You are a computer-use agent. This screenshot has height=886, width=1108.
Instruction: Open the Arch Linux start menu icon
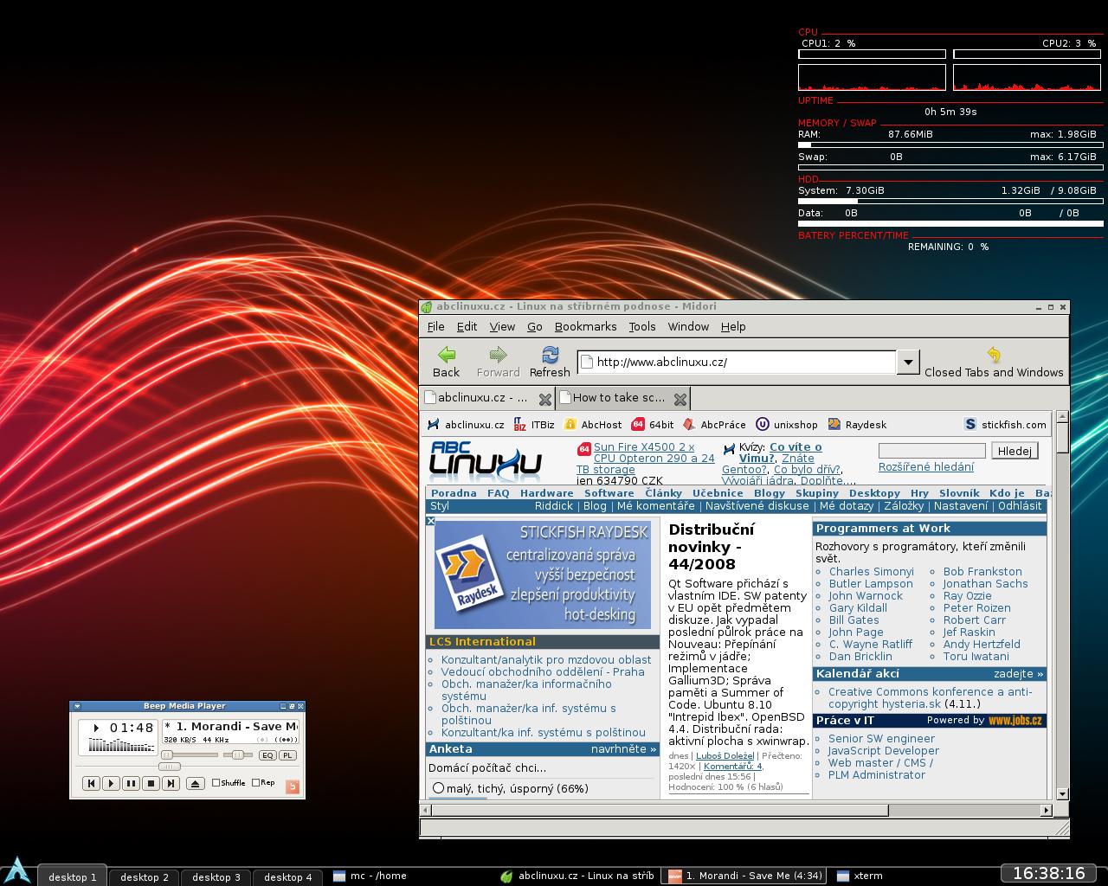[18, 870]
